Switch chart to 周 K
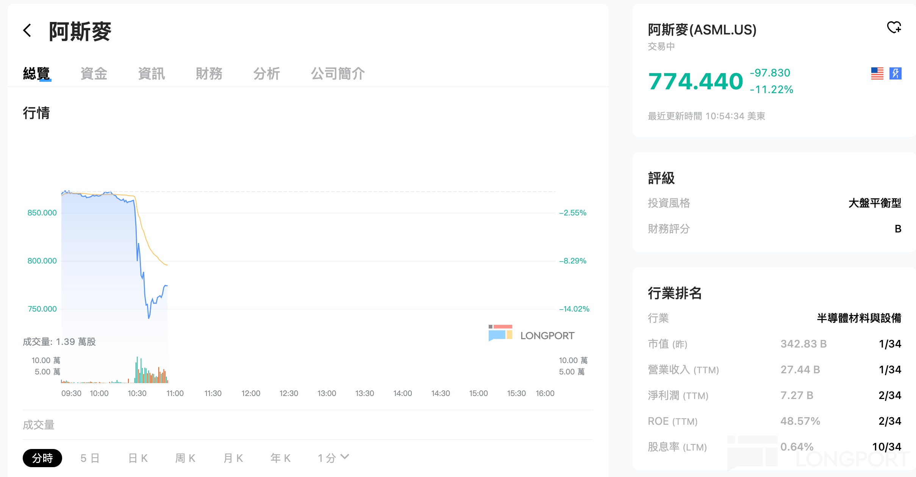916x477 pixels. pyautogui.click(x=185, y=458)
